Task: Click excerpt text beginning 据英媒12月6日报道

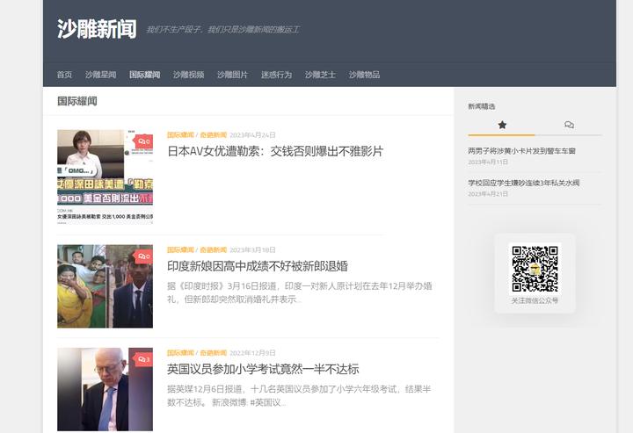Action: [299, 396]
